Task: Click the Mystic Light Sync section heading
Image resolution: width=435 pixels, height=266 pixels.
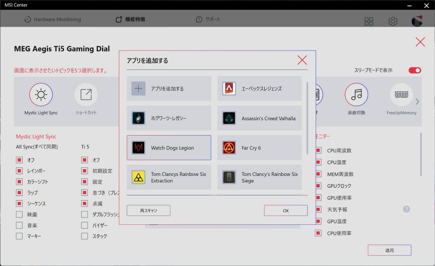Action: pos(36,136)
